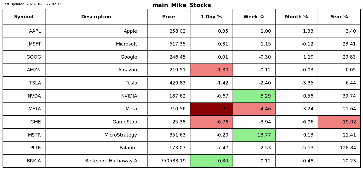Click the Last Updated timestamp
Viewport: 363px width, 170px height.
click(x=32, y=4)
